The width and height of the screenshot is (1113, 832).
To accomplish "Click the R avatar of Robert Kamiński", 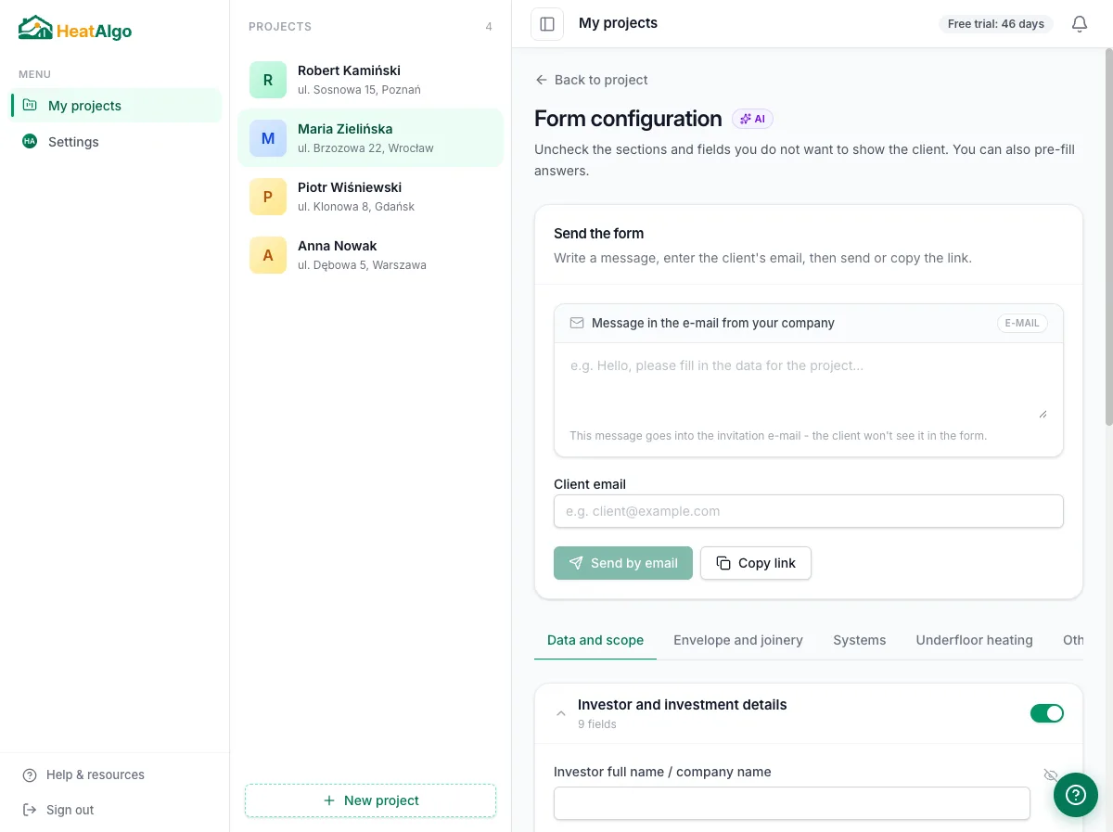I will coord(268,80).
